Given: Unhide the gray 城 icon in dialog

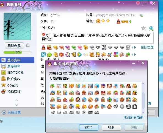Looking at the screenshot, I should (128, 106).
